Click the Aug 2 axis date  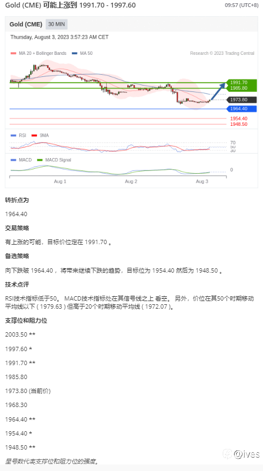click(x=131, y=181)
